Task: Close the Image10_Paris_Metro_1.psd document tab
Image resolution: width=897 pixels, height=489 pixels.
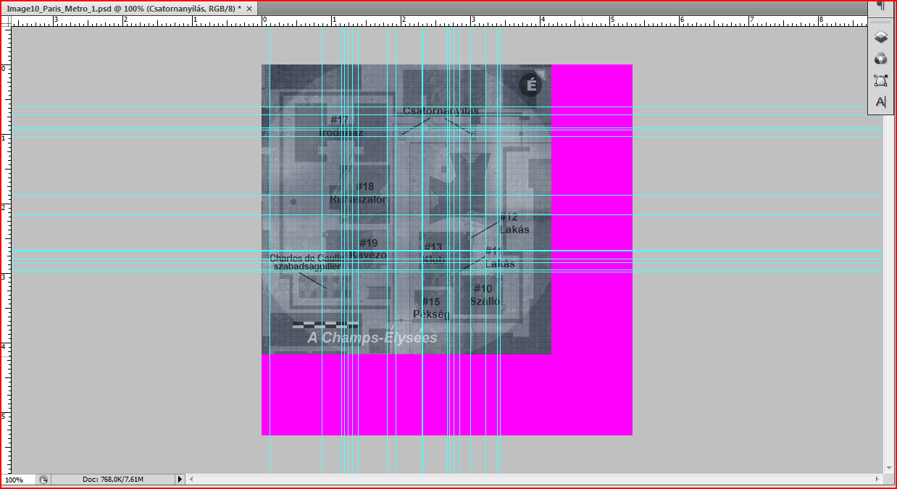Action: click(250, 9)
